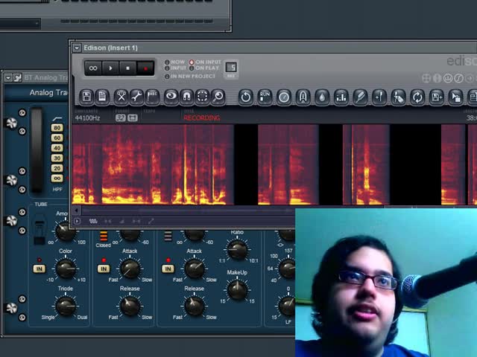
Task: Click the Tube section toggle switch
Action: (x=40, y=230)
